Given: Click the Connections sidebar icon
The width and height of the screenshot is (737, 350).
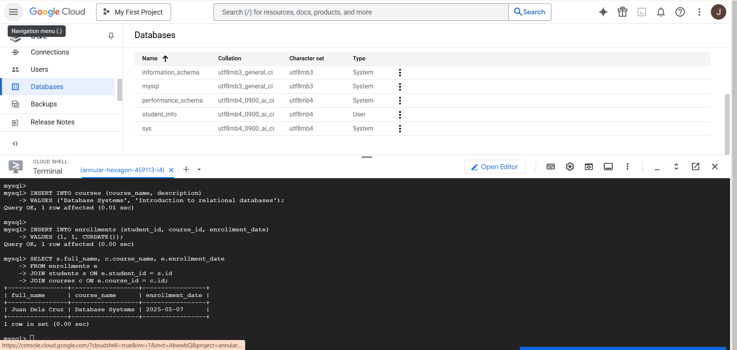Looking at the screenshot, I should coord(15,52).
